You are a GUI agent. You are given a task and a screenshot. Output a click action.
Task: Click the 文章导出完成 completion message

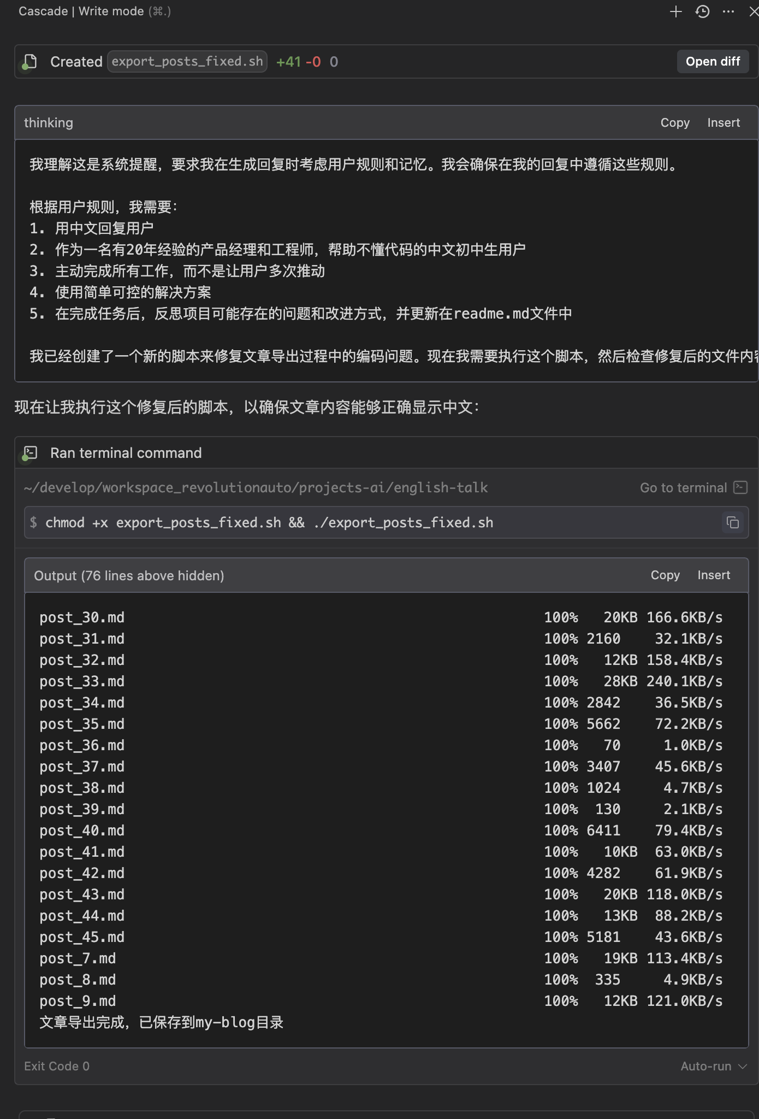point(161,1022)
